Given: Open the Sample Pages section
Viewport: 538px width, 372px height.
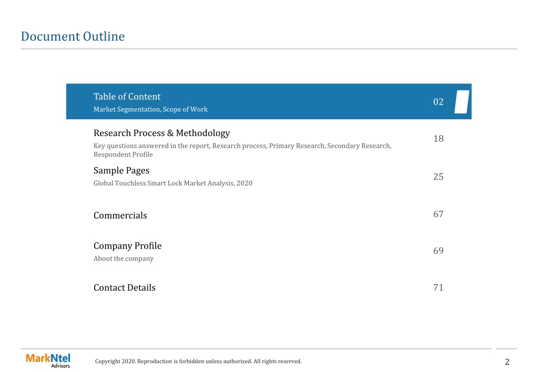Looking at the screenshot, I should coord(121,170).
